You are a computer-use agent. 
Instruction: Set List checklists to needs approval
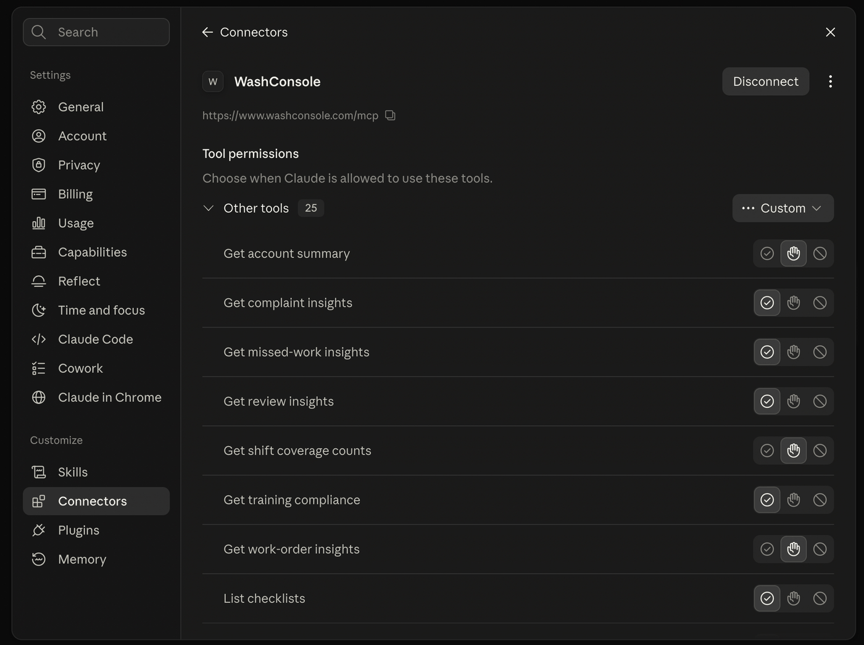794,599
